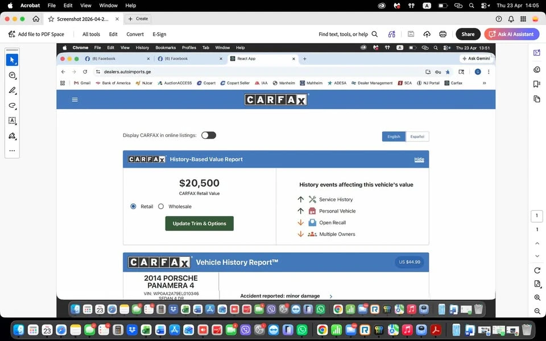Open the AirPods status menu
Screen dimensions: 546x341
click(411, 6)
